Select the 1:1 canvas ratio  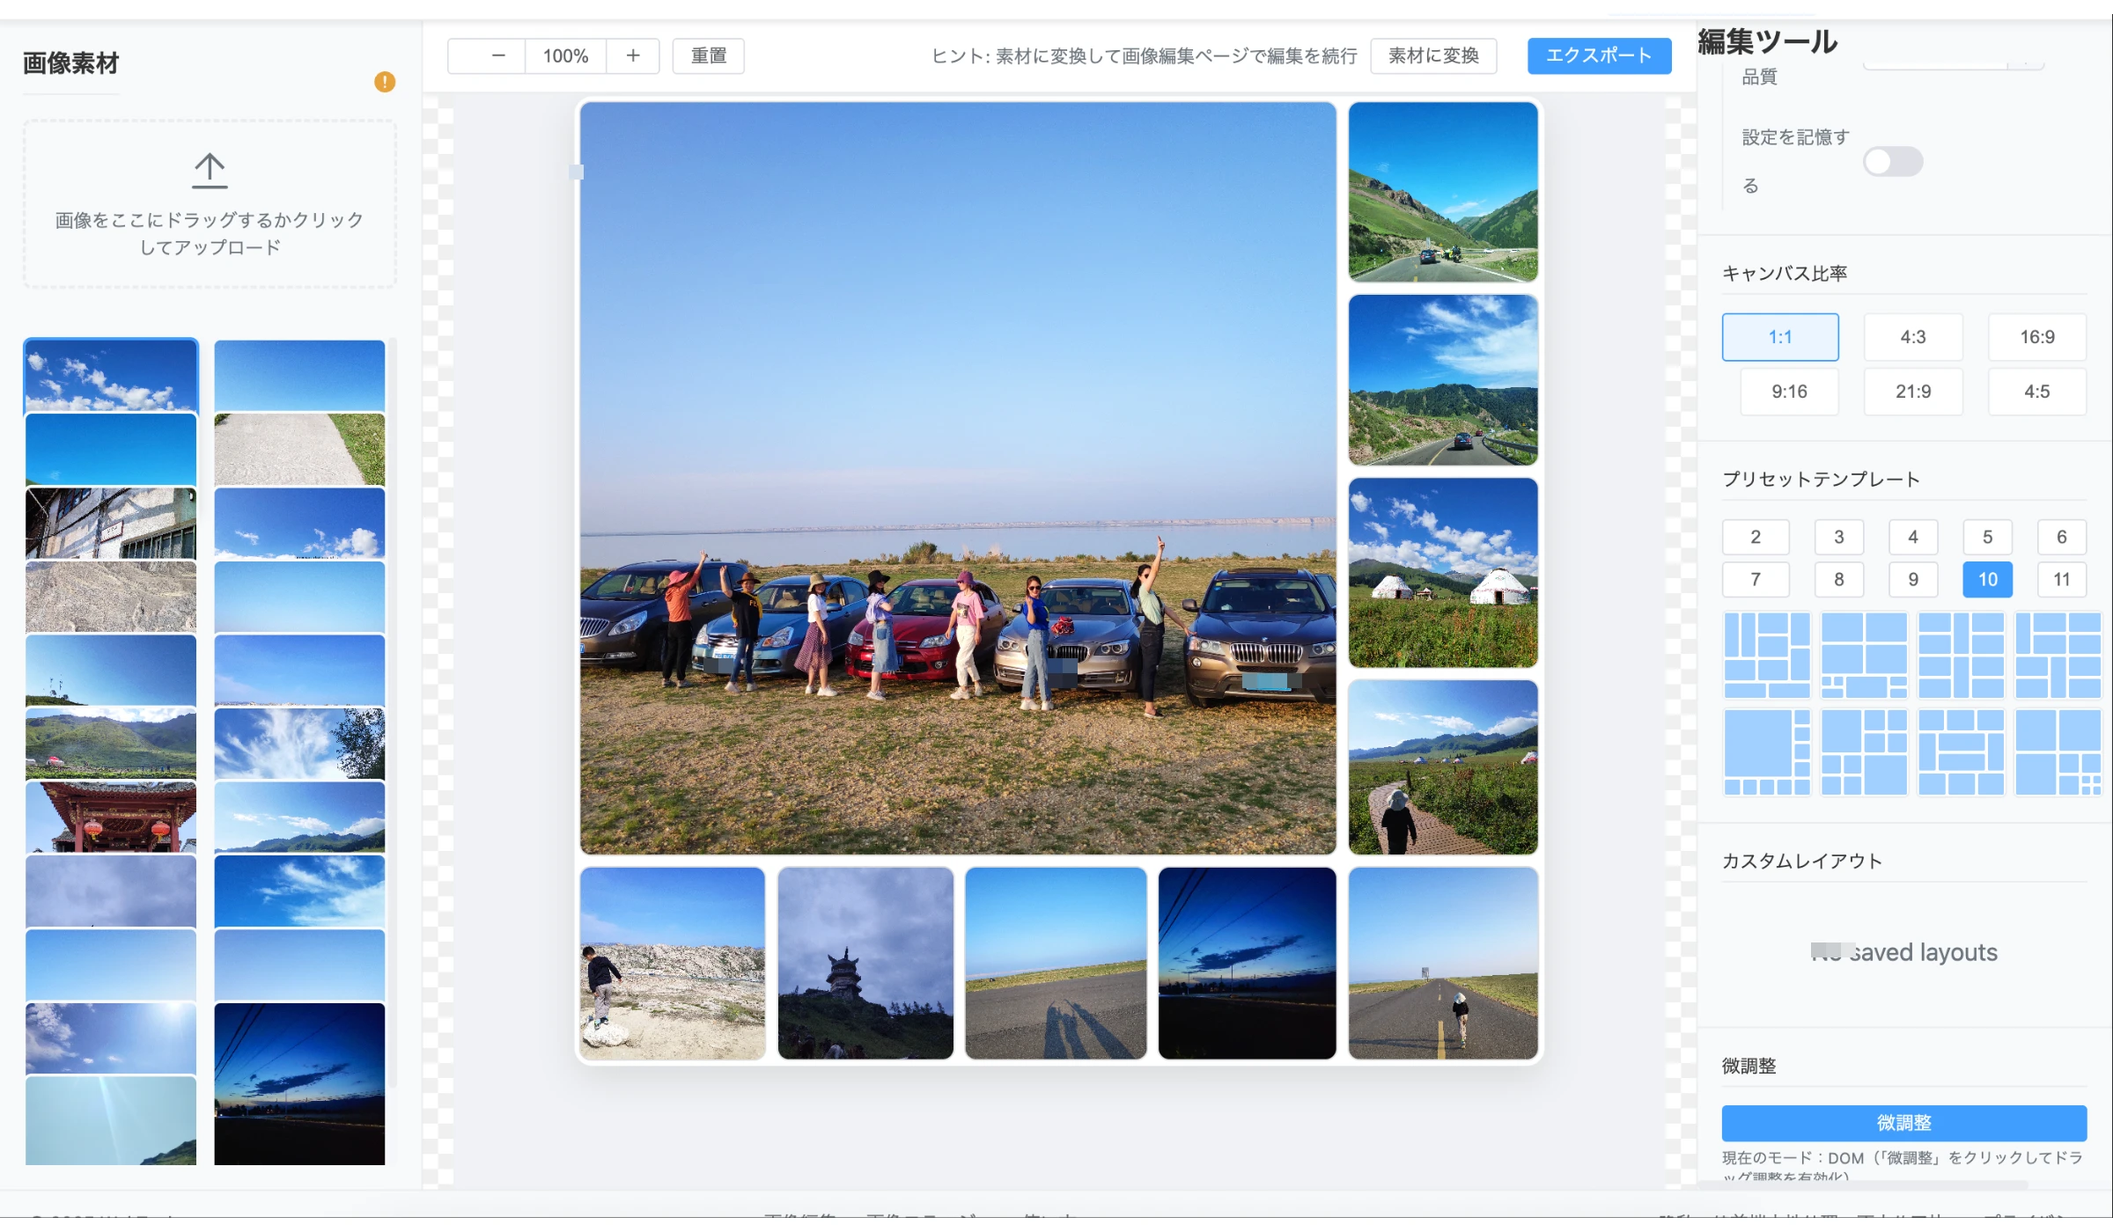coord(1780,337)
